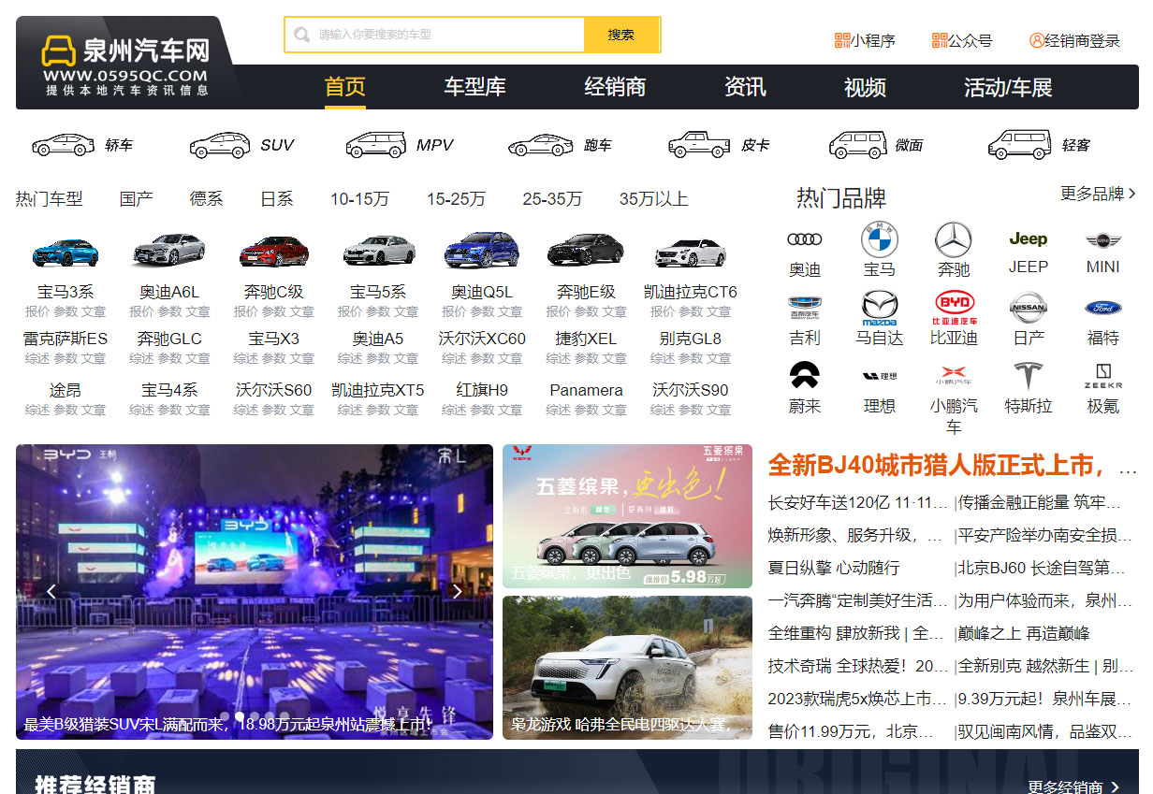The width and height of the screenshot is (1153, 794).
Task: Open 经销商登录 dealer login
Action: 1075,40
